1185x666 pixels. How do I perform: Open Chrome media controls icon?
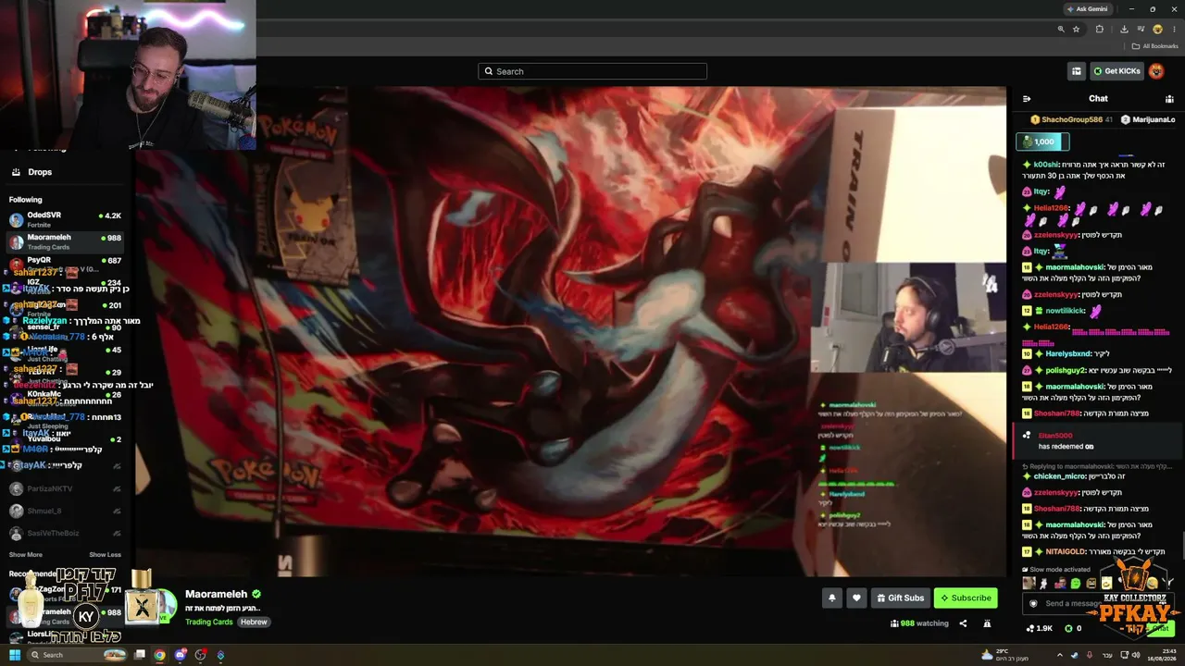tap(1141, 29)
